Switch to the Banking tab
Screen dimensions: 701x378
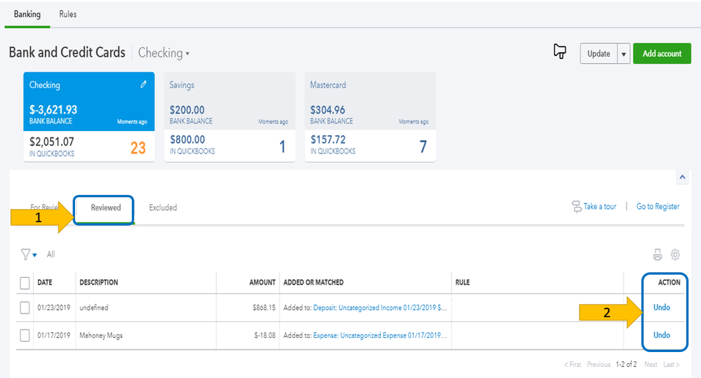click(x=27, y=14)
